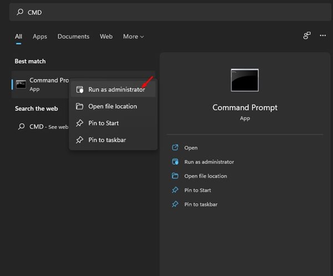
Task: Click the Search the web heading
Action: (36, 109)
